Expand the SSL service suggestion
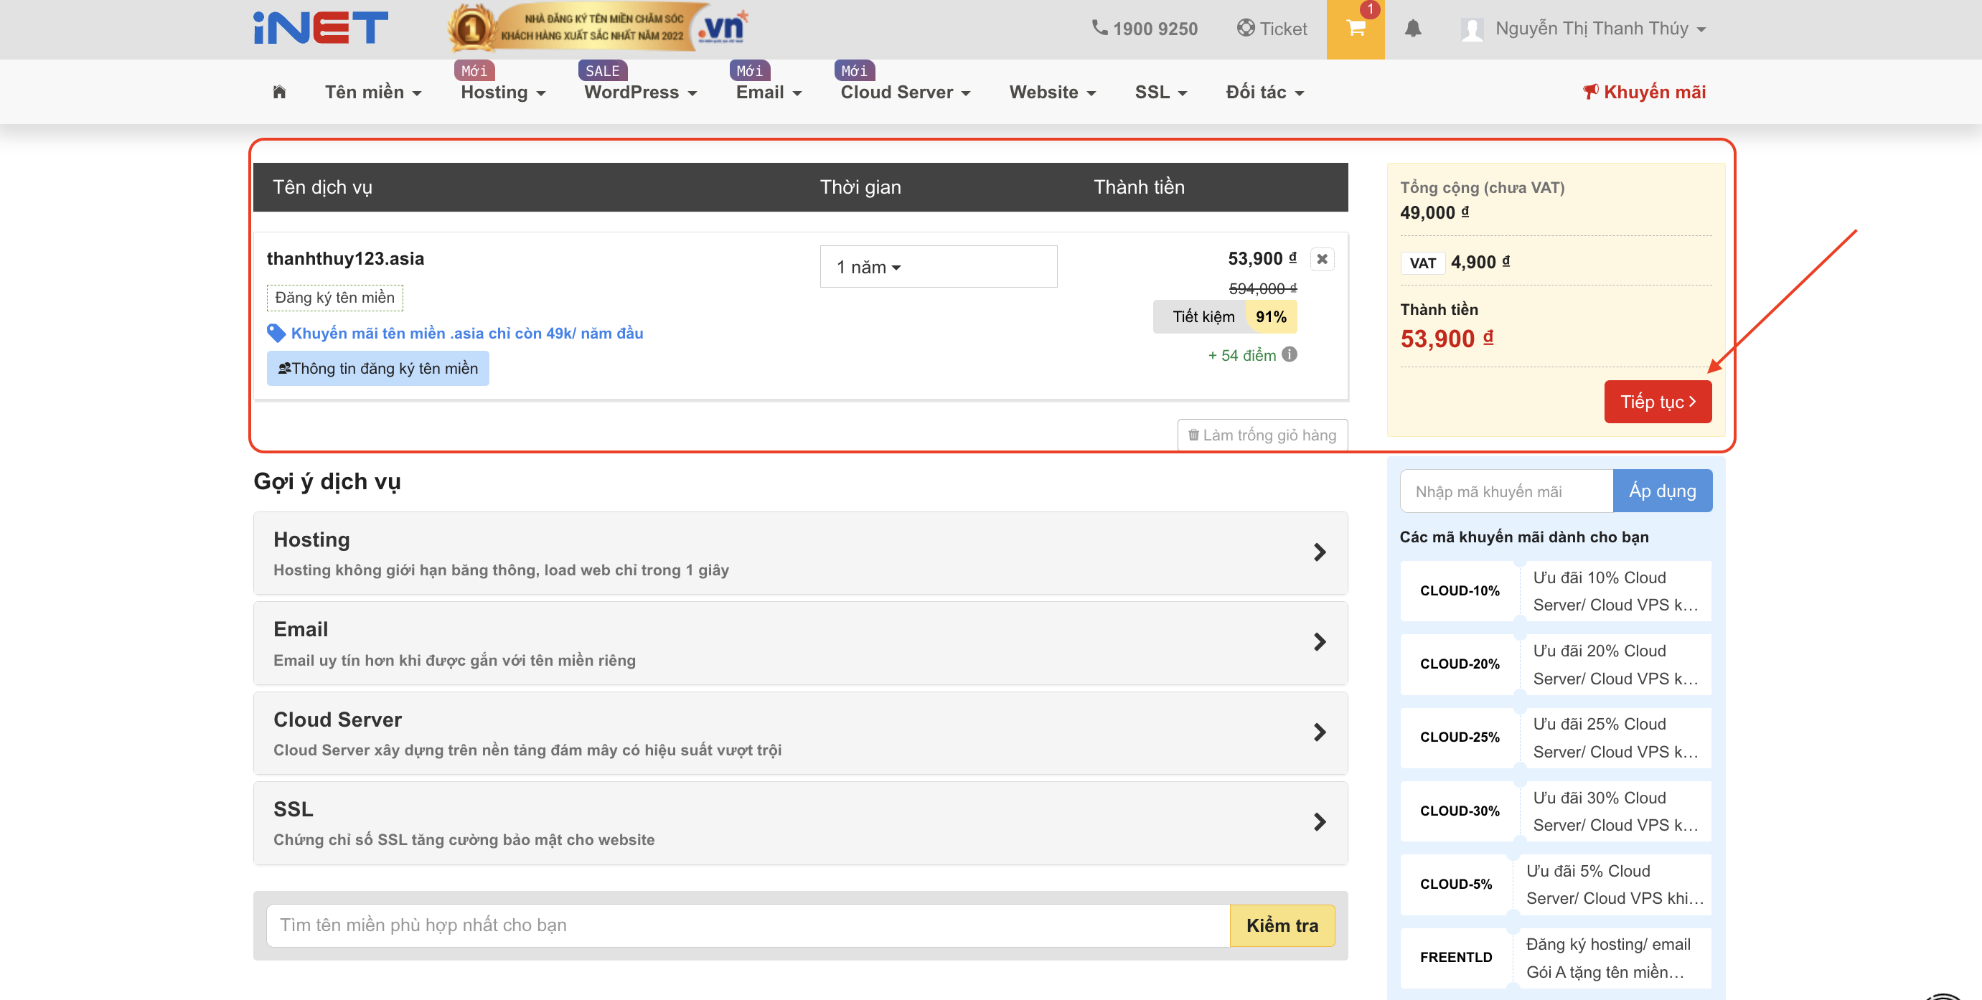This screenshot has width=1982, height=1000. tap(800, 823)
